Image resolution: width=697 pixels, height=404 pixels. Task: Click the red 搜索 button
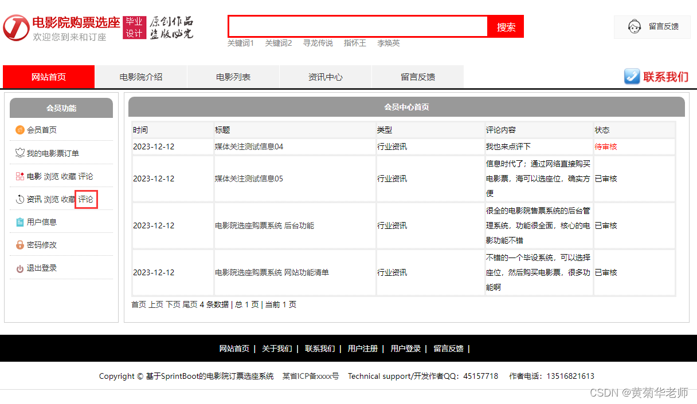coord(506,26)
